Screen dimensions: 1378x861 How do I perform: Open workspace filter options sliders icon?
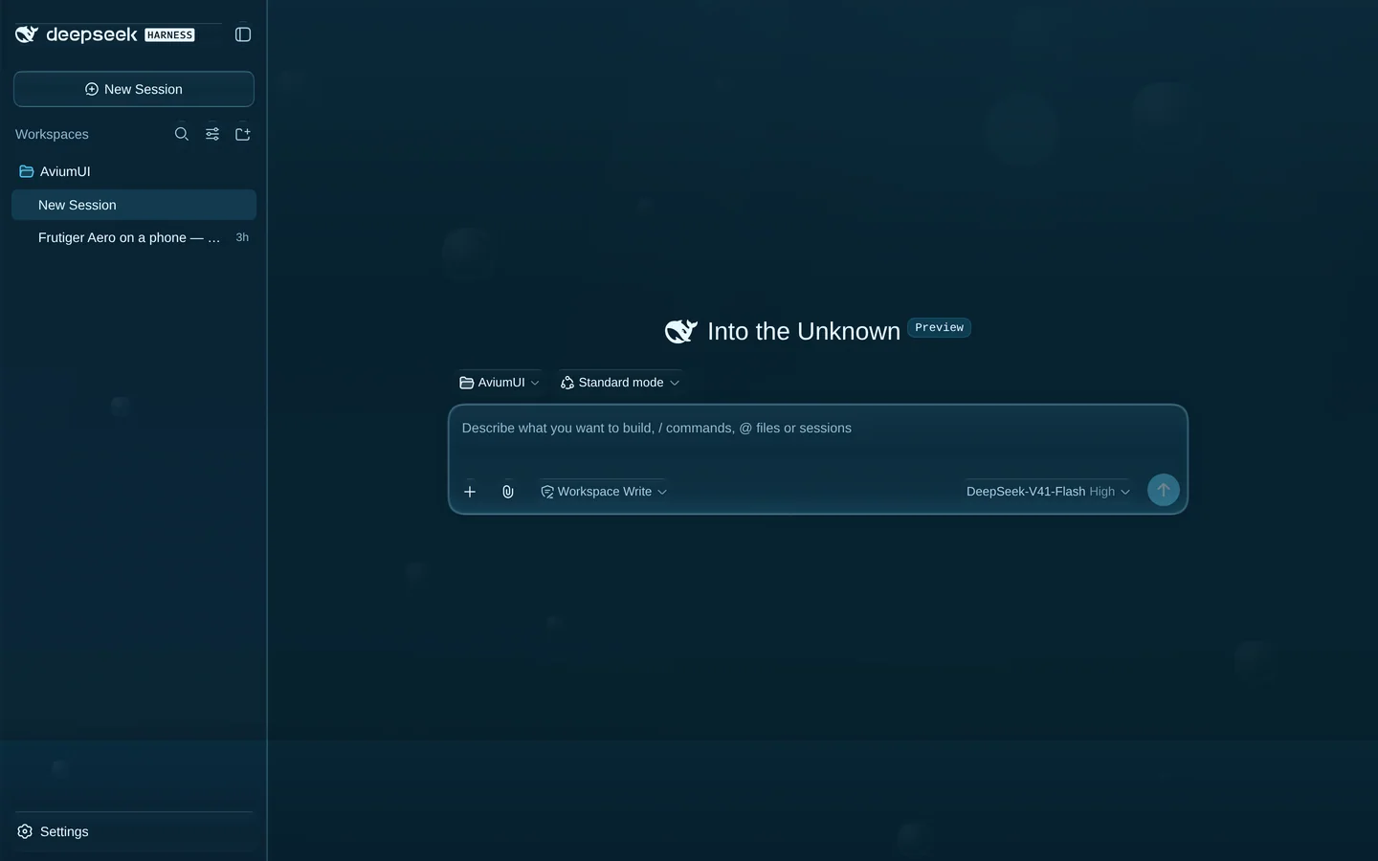(x=212, y=134)
